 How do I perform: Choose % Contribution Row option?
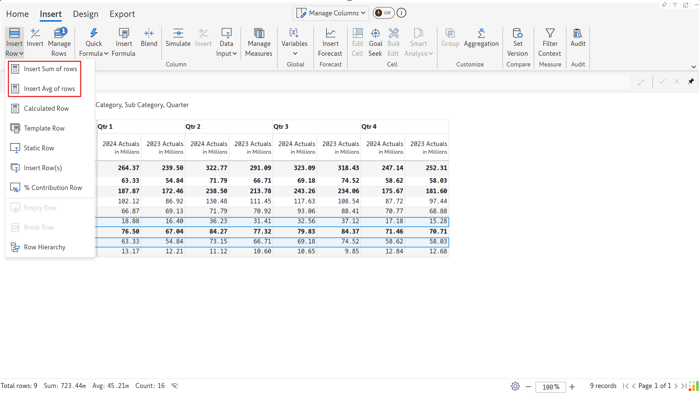click(x=53, y=188)
